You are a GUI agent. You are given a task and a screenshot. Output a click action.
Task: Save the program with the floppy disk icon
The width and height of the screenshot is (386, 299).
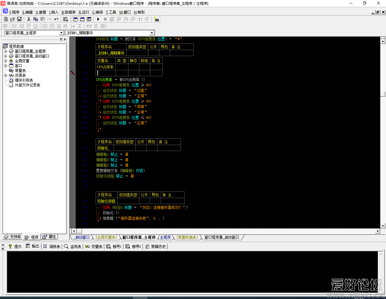19,19
